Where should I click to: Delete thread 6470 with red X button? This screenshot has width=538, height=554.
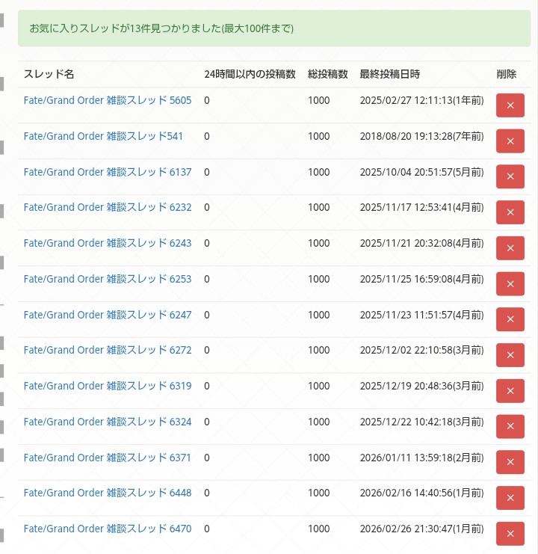(510, 534)
